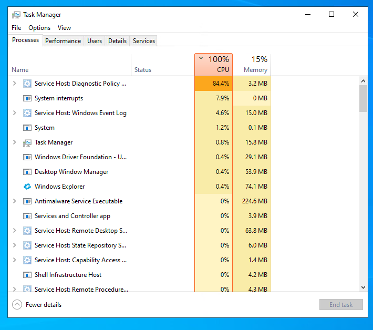Open the Options menu
Viewport: 373px width, 330px height.
pos(39,28)
